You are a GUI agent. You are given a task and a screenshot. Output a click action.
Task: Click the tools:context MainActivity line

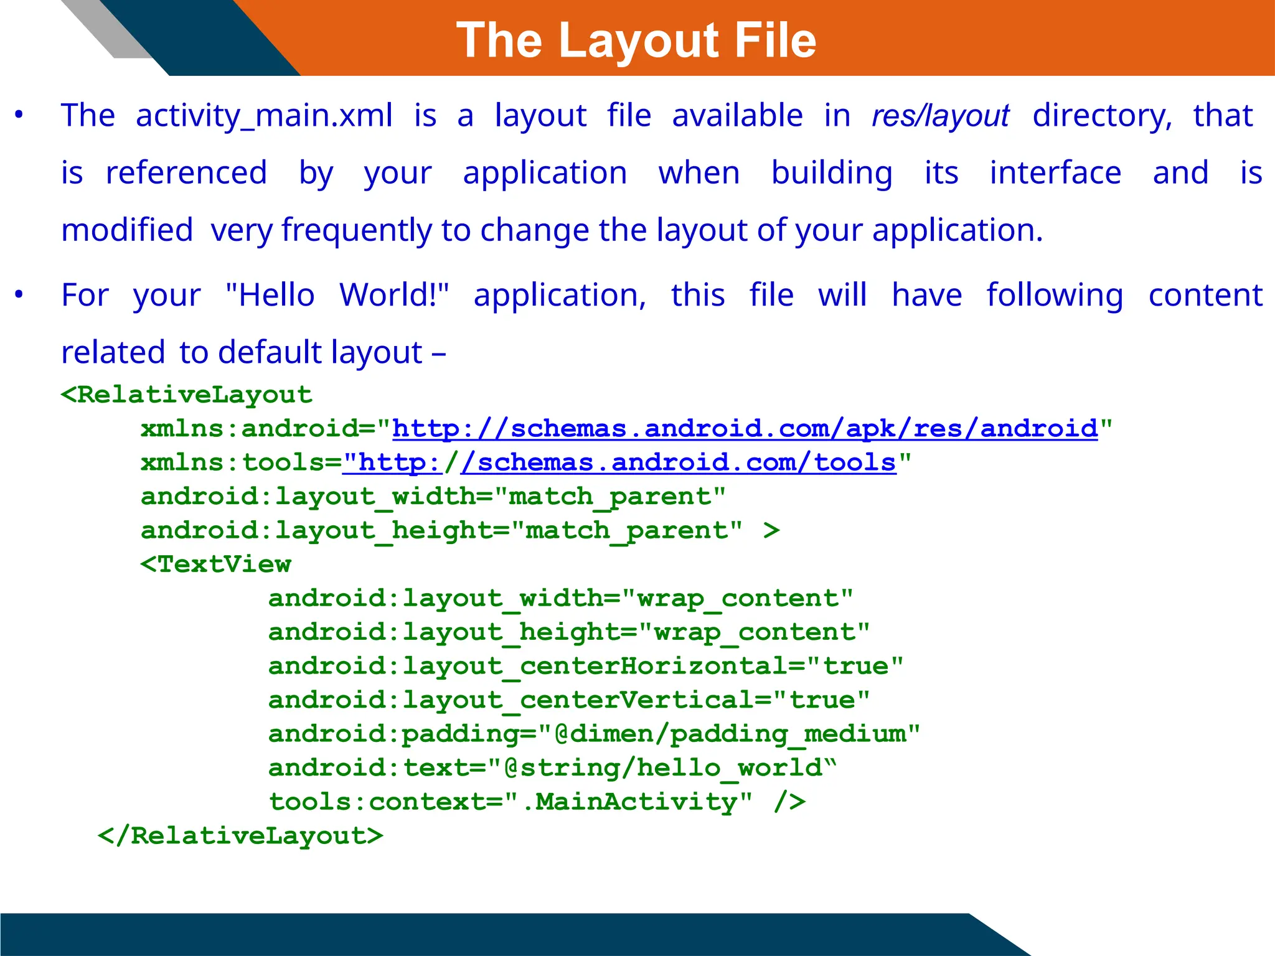pyautogui.click(x=537, y=802)
